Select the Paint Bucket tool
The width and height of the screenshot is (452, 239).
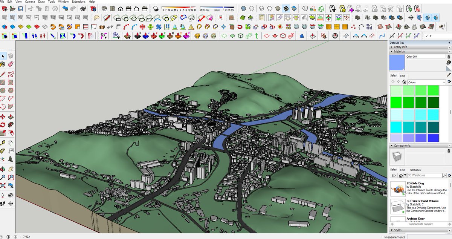pos(3,64)
